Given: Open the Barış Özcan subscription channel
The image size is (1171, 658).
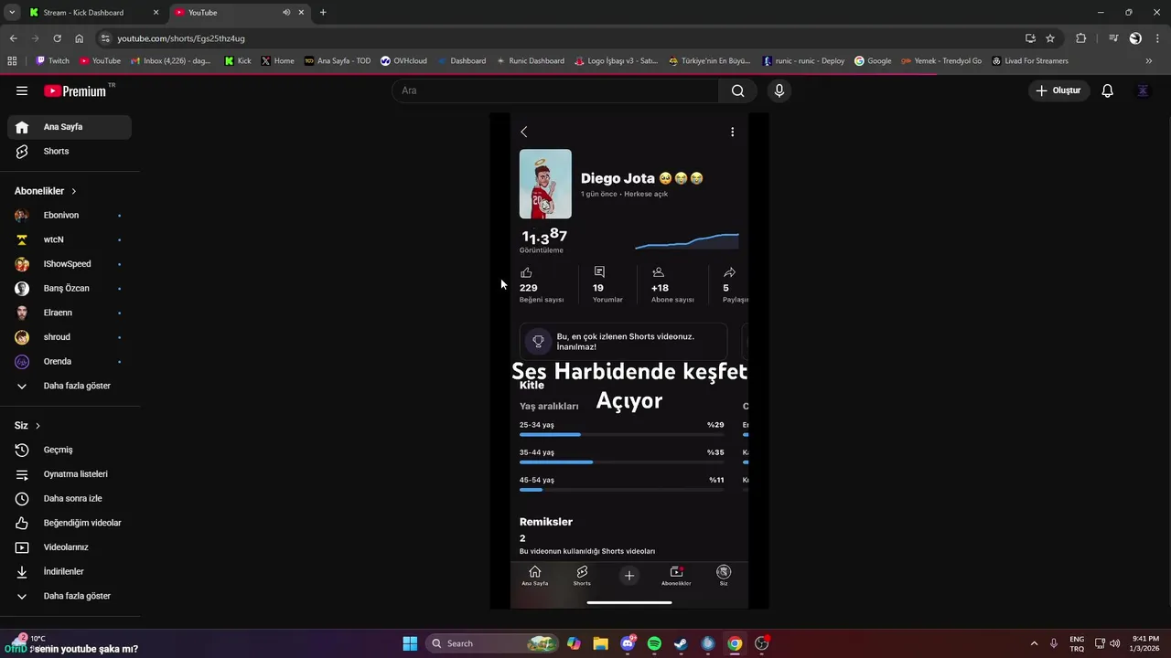Looking at the screenshot, I should [x=70, y=288].
